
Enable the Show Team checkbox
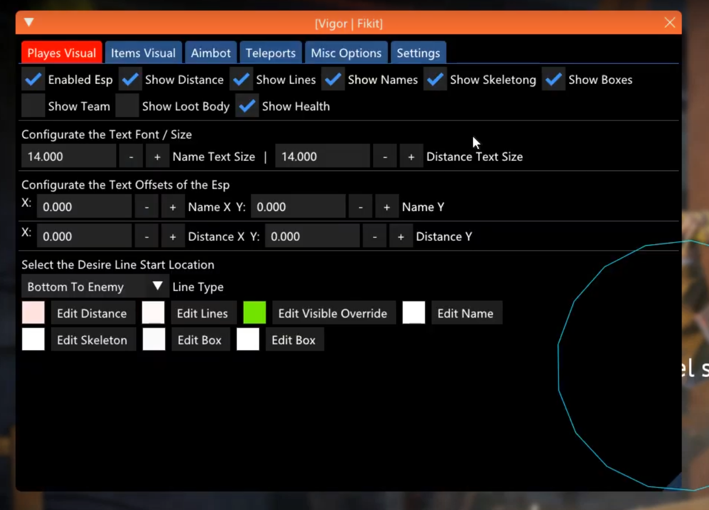(x=33, y=107)
